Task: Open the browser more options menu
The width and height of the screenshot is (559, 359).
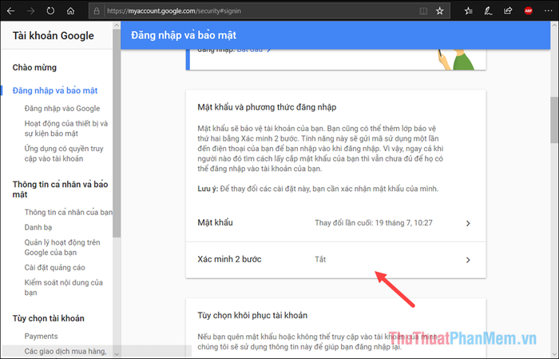Action: (x=549, y=11)
